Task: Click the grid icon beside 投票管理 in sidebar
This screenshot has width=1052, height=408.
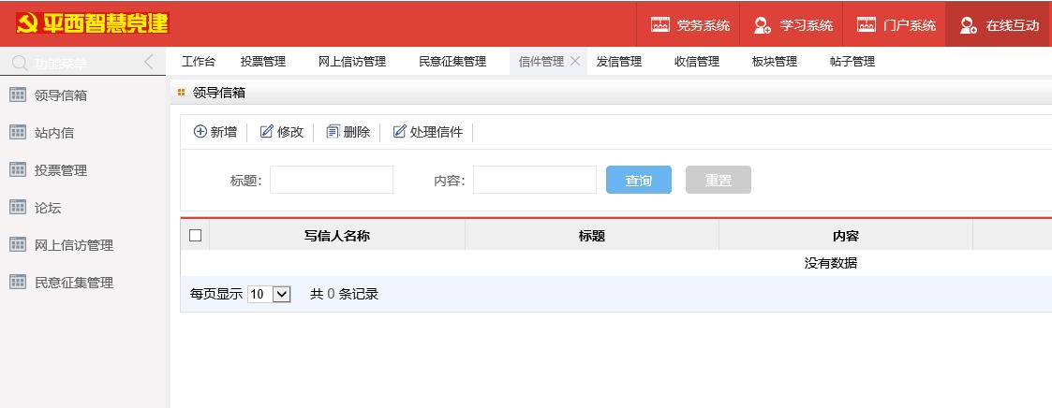Action: click(18, 170)
